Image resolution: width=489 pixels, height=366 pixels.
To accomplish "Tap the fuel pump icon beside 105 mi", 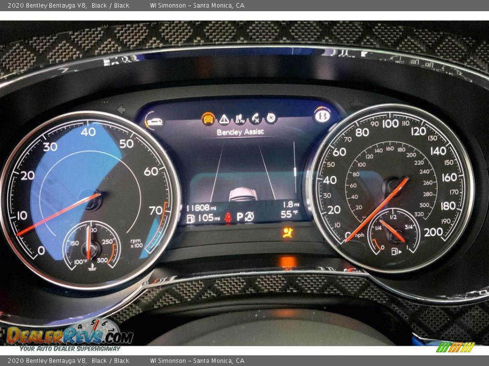I will coord(191,219).
